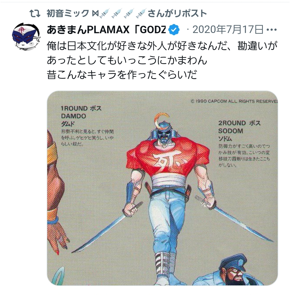Open reposter profile 初音ミック

tap(68, 14)
